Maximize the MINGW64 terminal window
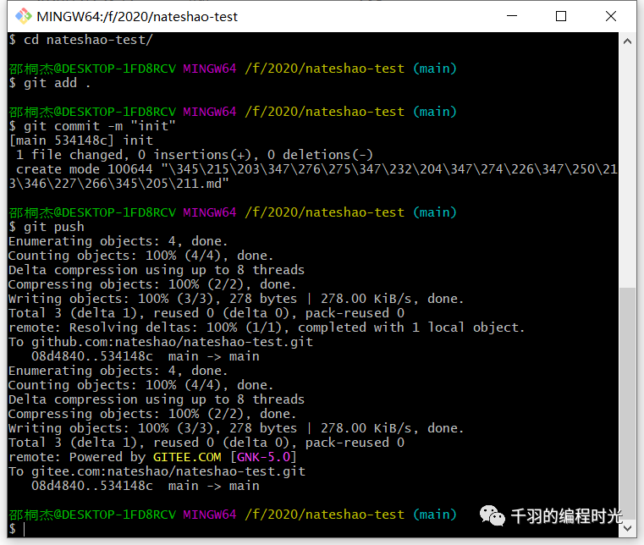The height and width of the screenshot is (545, 644). pos(561,16)
